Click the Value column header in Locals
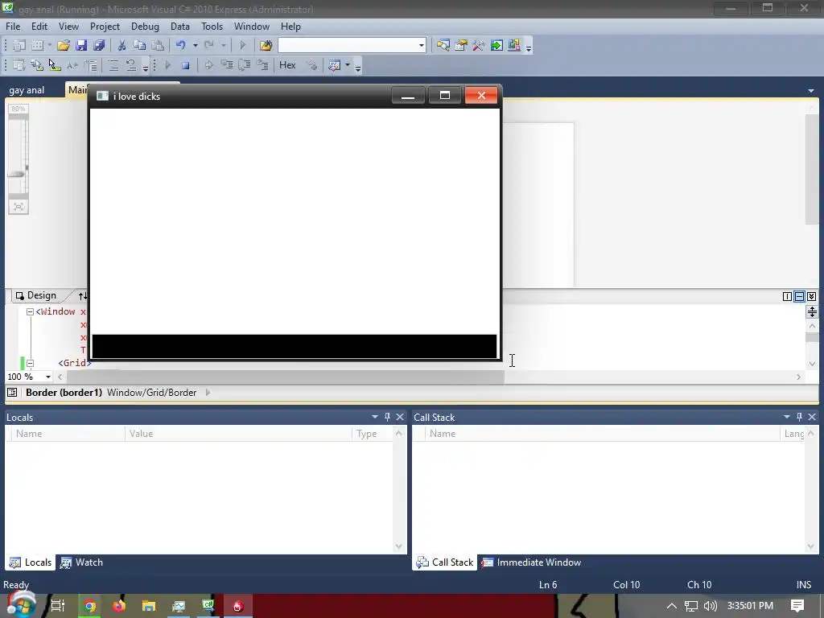Image resolution: width=824 pixels, height=618 pixels. [238, 434]
